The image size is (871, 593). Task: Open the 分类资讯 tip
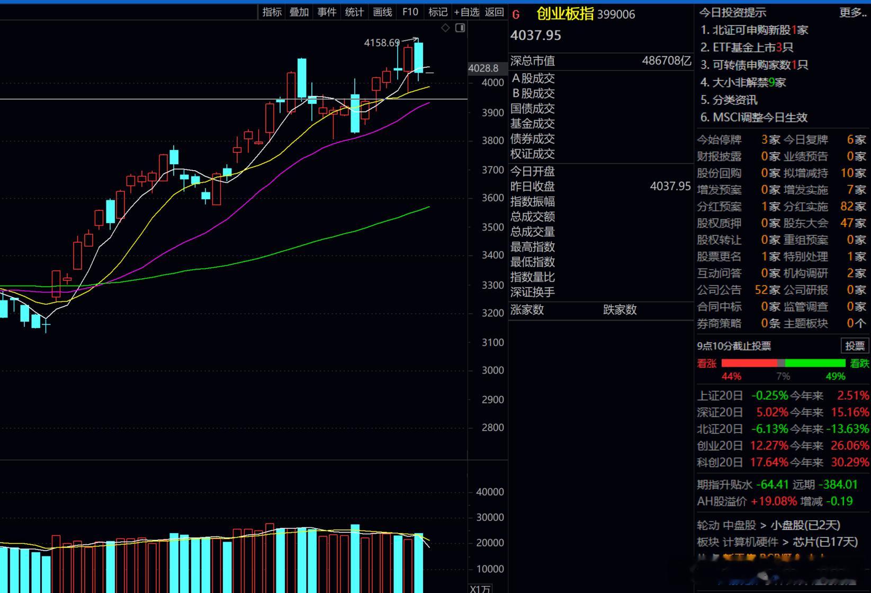click(x=729, y=100)
